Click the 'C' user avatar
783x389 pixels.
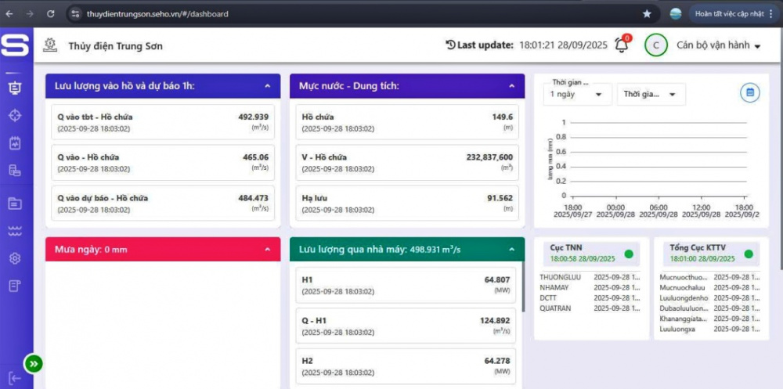pyautogui.click(x=655, y=45)
